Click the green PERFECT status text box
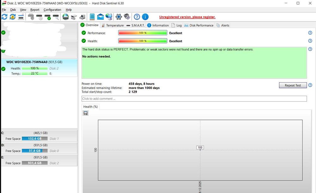This screenshot has width=316, height=193. (194, 63)
